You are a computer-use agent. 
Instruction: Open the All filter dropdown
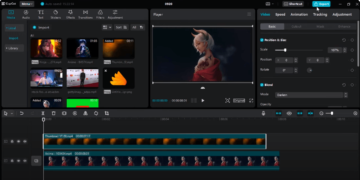coord(138,27)
